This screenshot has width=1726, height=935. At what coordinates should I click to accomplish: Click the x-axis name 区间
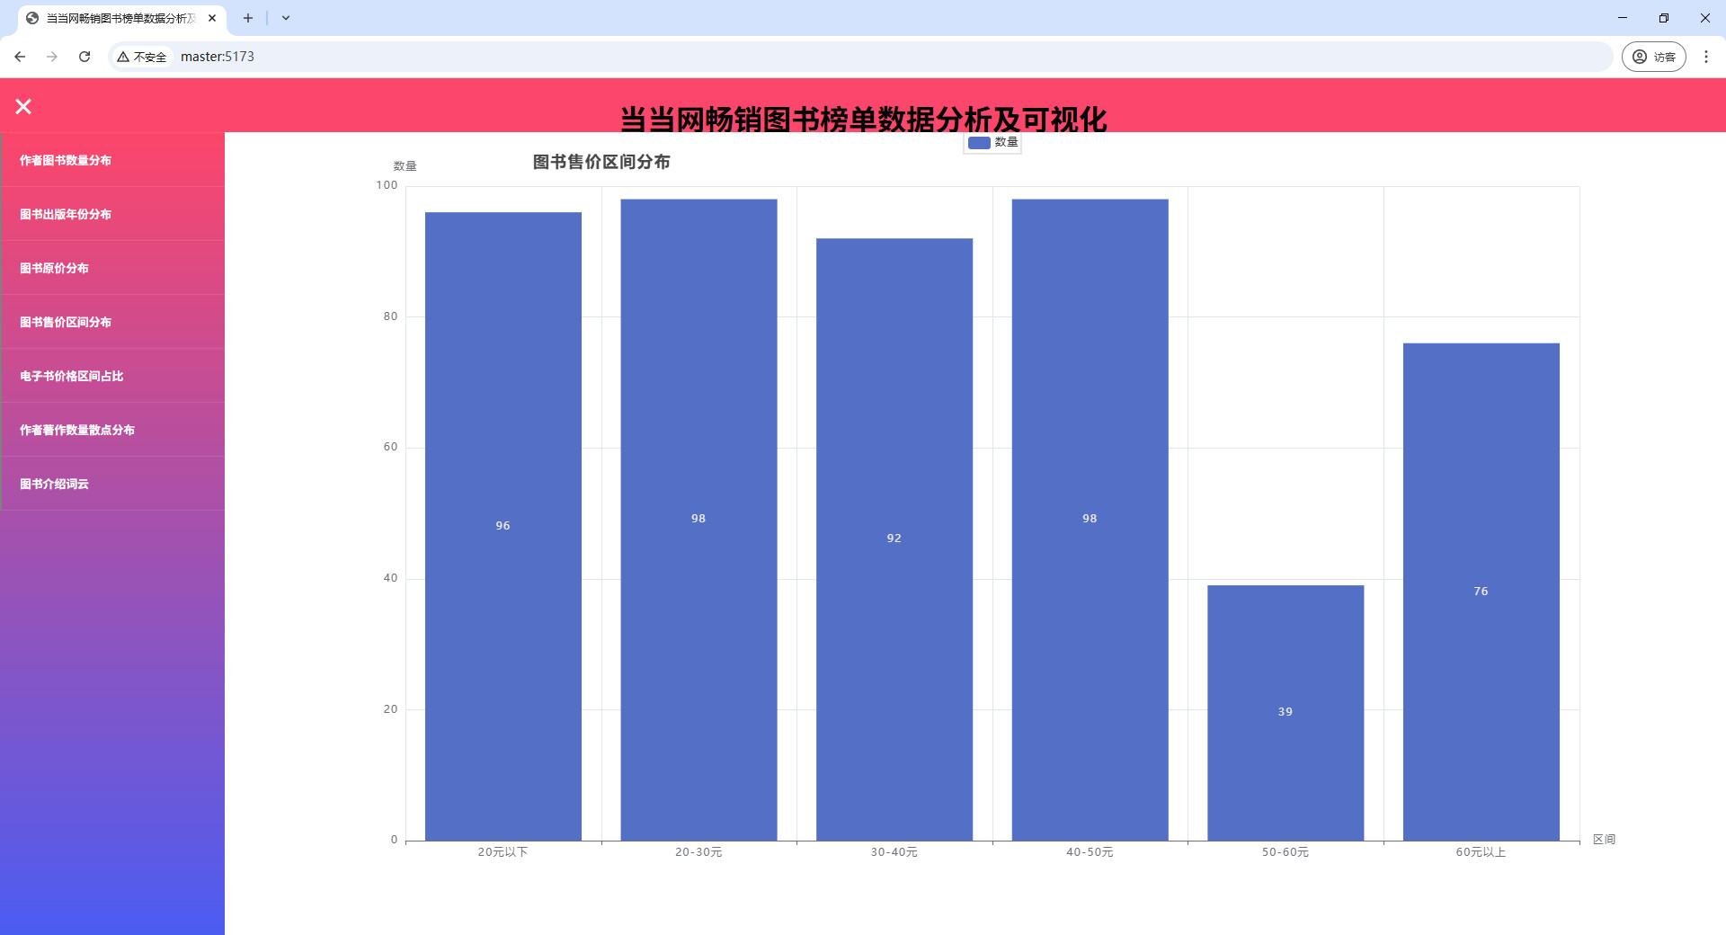pyautogui.click(x=1605, y=840)
